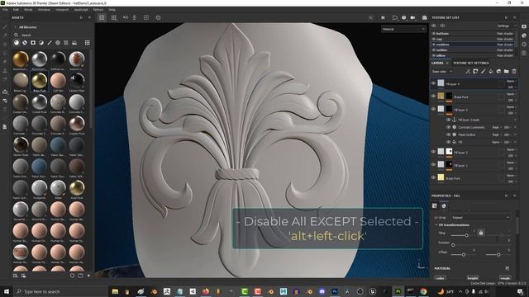
Task: Toggle bottom Brass Pure layer visibility
Action: pos(433,178)
